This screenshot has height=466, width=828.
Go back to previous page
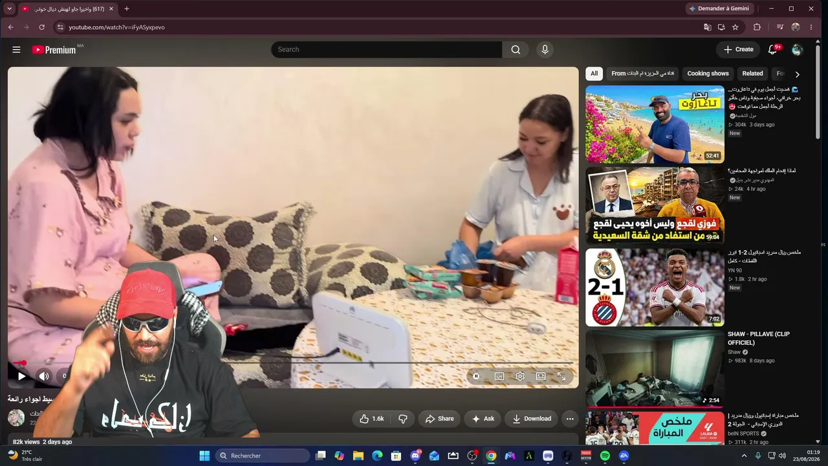[x=11, y=27]
